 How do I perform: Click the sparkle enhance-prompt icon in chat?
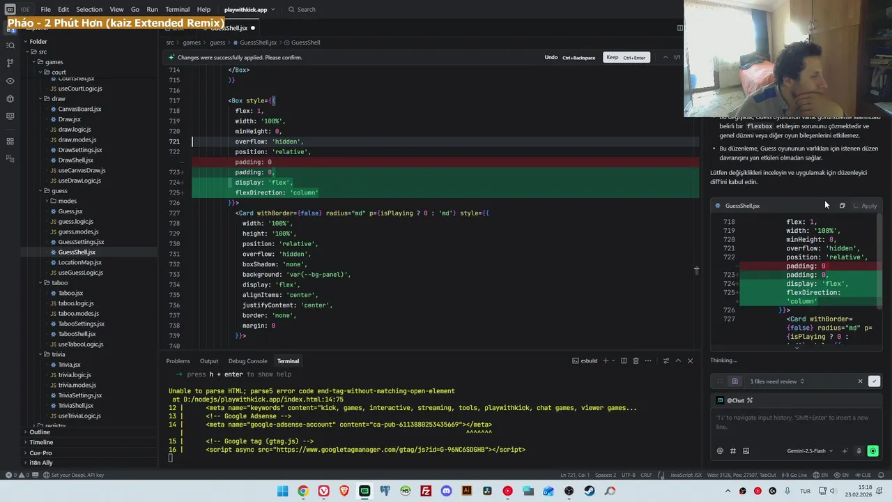(x=845, y=451)
